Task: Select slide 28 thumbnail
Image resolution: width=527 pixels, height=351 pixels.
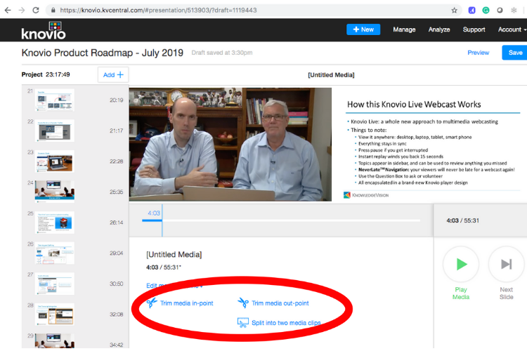Action: click(54, 314)
